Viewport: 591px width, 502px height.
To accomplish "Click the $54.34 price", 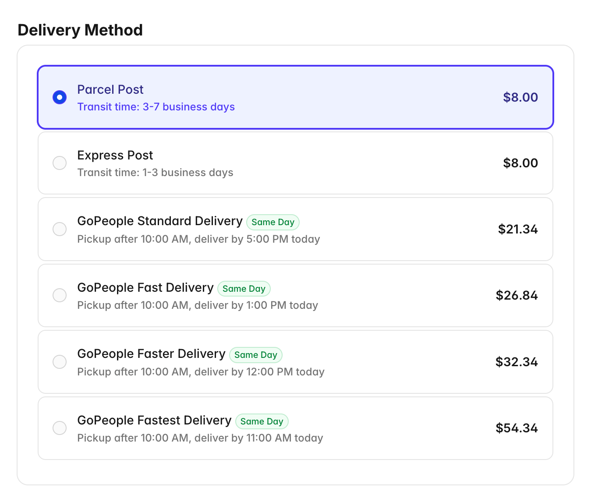I will tap(517, 428).
